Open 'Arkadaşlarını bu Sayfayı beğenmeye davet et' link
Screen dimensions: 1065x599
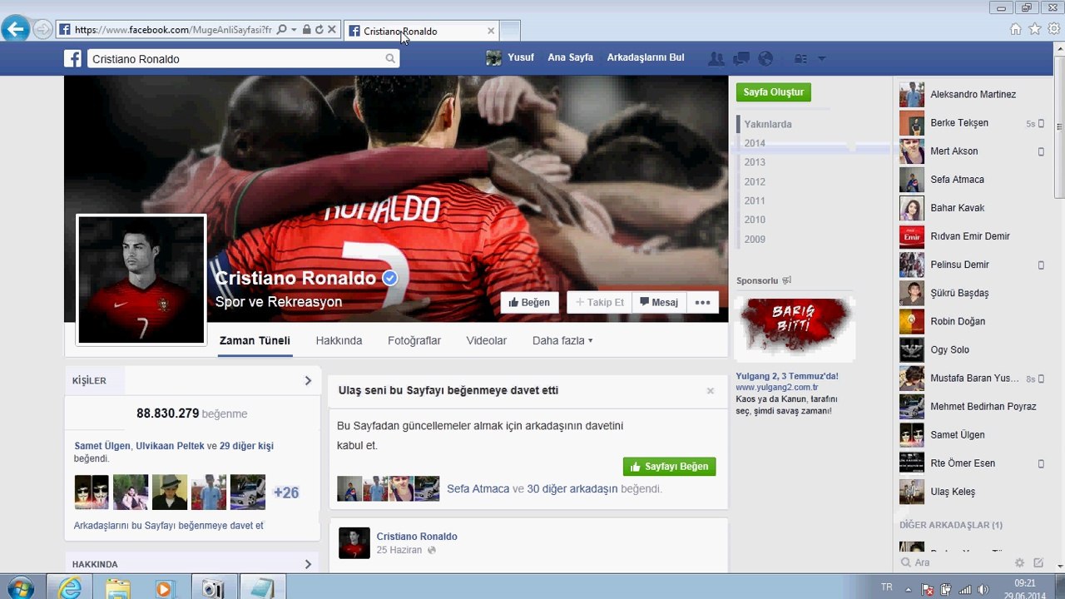(169, 526)
